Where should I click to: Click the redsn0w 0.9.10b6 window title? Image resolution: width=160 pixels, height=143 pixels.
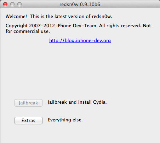click(80, 5)
